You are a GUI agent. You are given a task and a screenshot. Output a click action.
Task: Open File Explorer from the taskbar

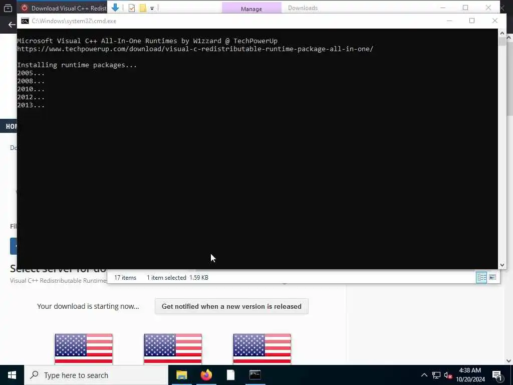coord(181,375)
